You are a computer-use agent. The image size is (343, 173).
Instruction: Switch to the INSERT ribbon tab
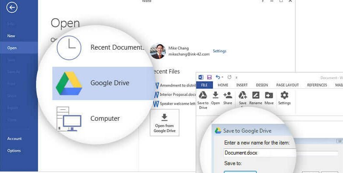point(242,85)
